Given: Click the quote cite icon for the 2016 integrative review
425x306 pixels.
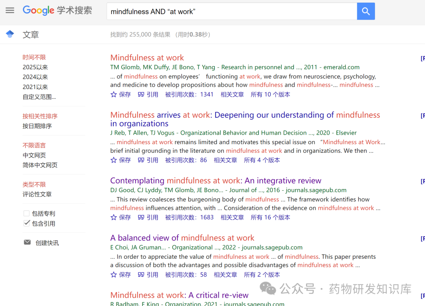Looking at the screenshot, I should coord(141,217).
